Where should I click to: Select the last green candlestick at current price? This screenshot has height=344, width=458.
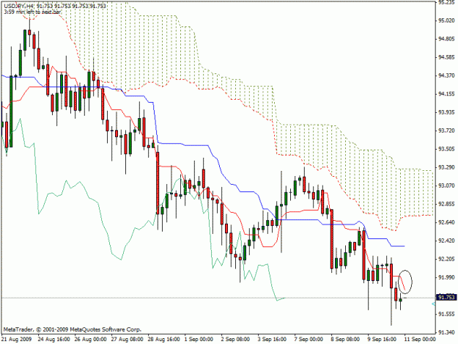(400, 301)
